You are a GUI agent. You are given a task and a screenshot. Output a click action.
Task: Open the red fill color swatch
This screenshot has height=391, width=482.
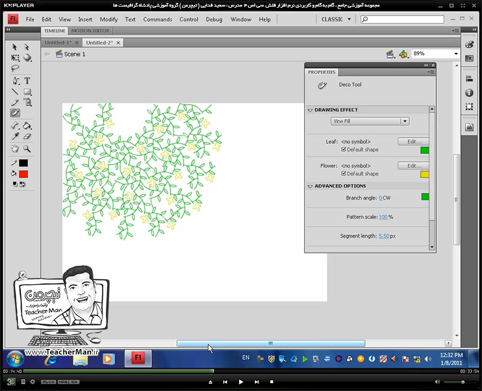[x=23, y=174]
